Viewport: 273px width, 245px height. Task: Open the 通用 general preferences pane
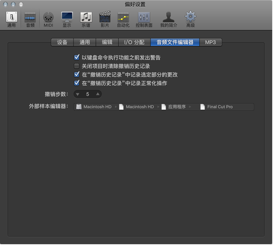(x=12, y=19)
